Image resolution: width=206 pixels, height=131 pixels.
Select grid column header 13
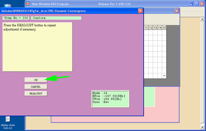tap(155, 28)
